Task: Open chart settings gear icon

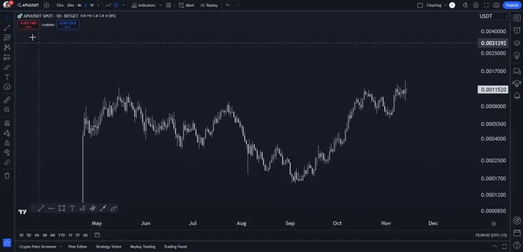Action: click(x=476, y=5)
